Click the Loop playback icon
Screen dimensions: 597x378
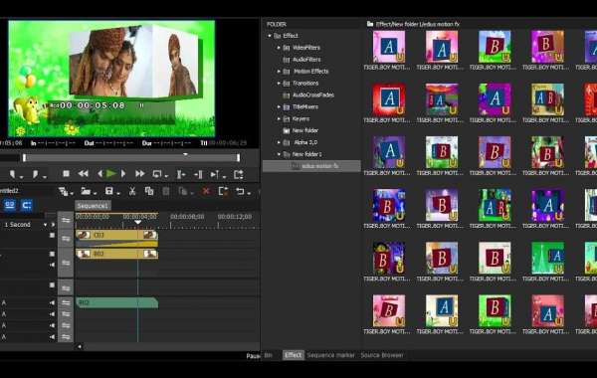pos(157,174)
